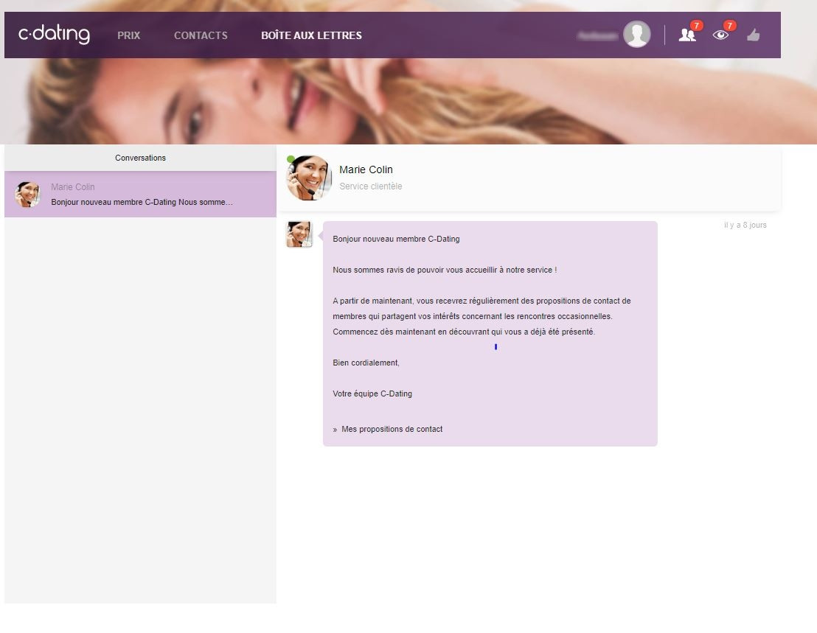Open contact proposals people icon
Screen dimensions: 817x633
coord(686,35)
